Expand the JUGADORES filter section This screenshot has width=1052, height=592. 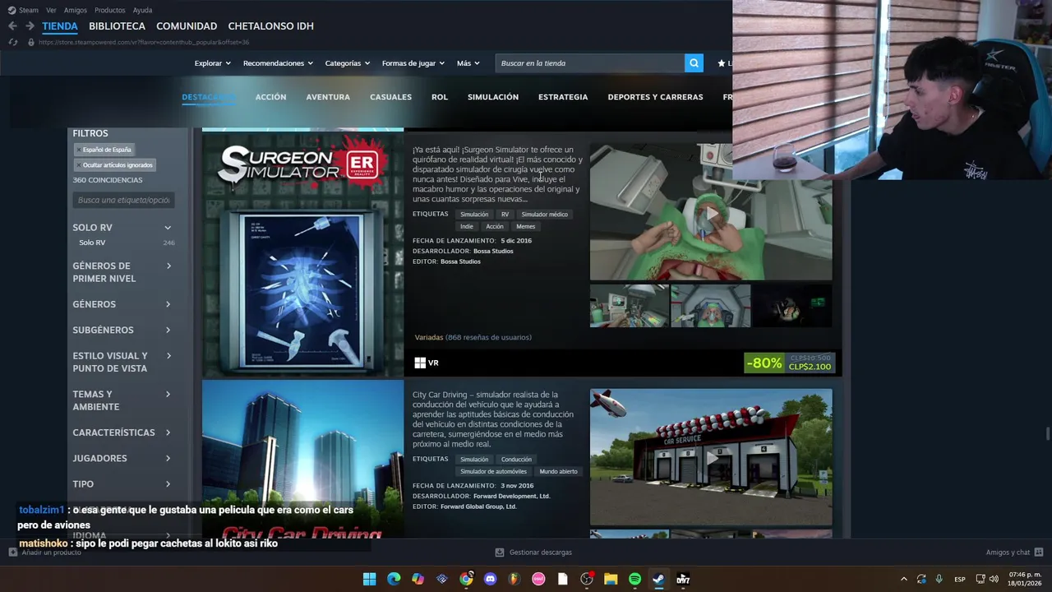[x=168, y=458]
